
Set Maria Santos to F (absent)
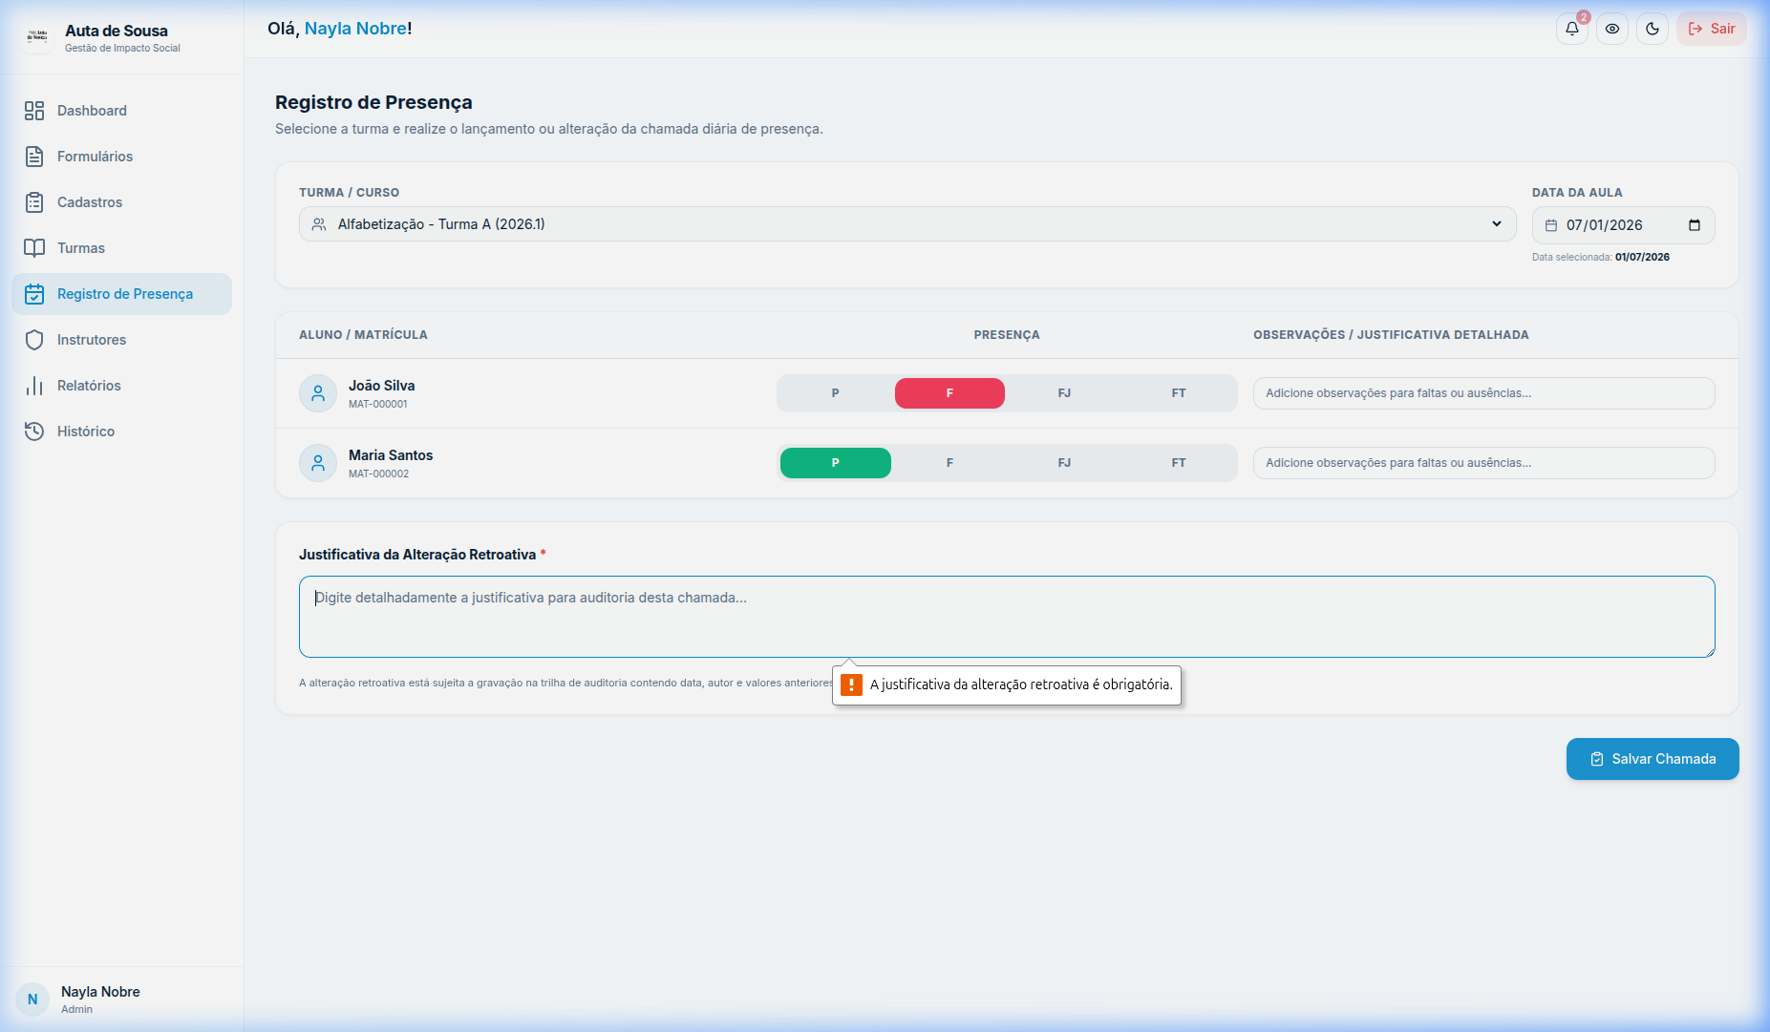(x=949, y=463)
